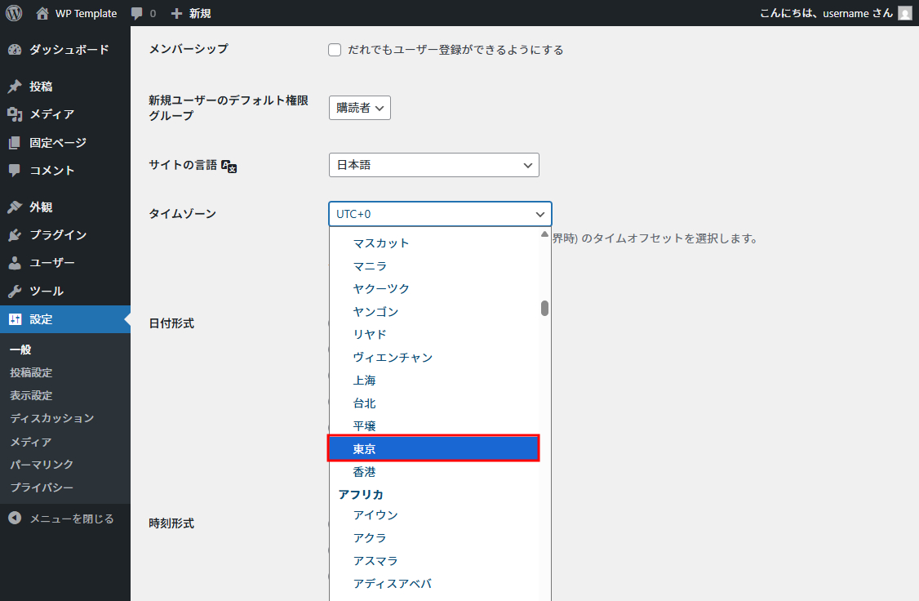Click the 投稿 pushpin icon
The height and width of the screenshot is (601, 919).
coord(15,87)
